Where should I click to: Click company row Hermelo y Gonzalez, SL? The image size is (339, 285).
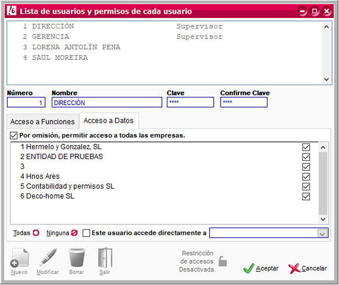coord(165,147)
